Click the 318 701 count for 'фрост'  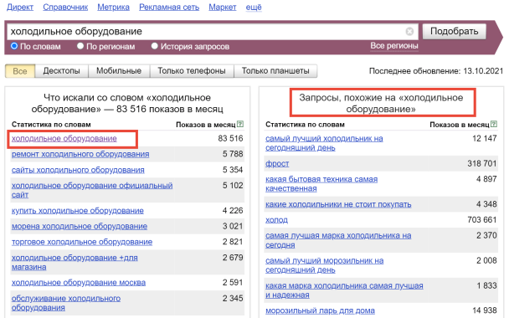(x=482, y=163)
